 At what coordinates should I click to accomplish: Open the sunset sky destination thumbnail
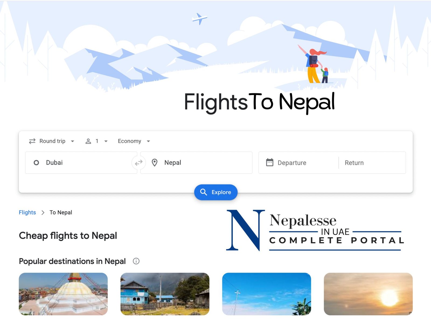pyautogui.click(x=368, y=294)
